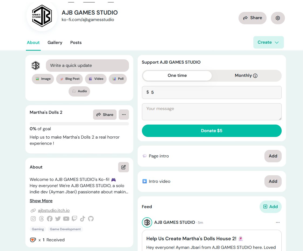Create a Video post
303x251 pixels.
pyautogui.click(x=96, y=79)
